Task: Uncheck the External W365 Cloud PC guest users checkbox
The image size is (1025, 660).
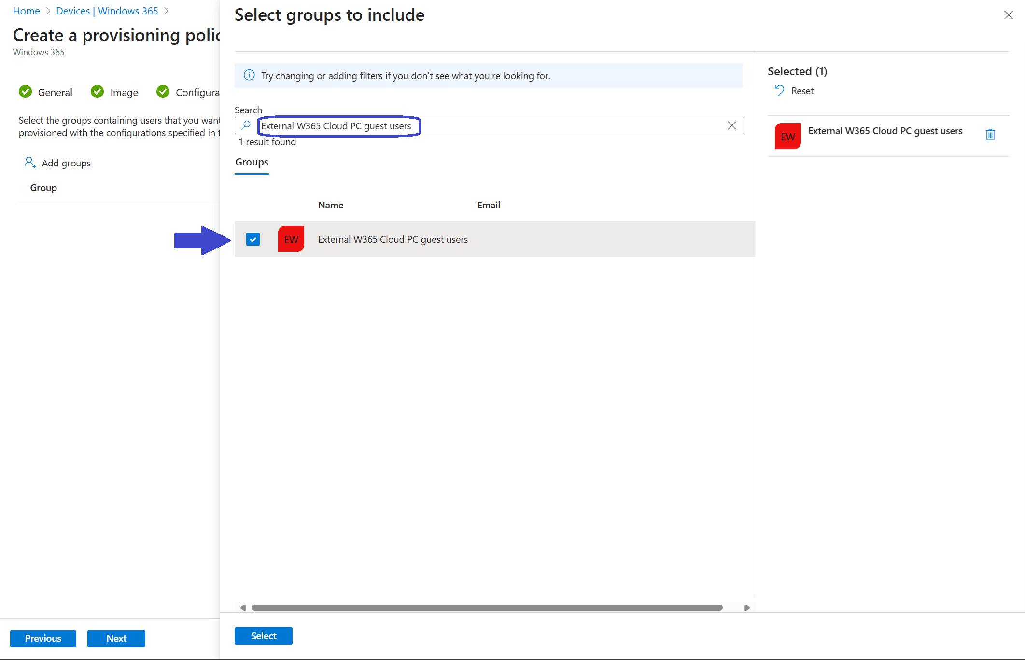Action: (x=253, y=239)
